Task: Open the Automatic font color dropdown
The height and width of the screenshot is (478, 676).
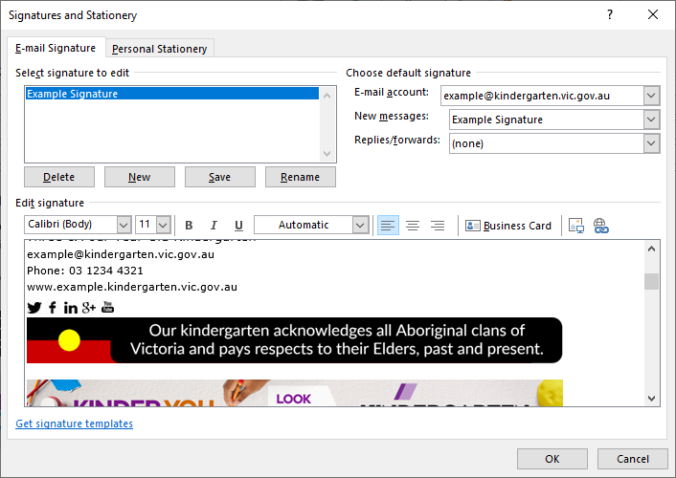Action: (x=360, y=225)
